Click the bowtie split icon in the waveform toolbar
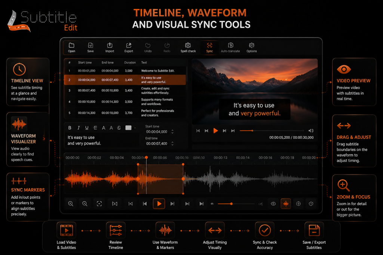This screenshot has height=255, width=383. click(x=114, y=204)
